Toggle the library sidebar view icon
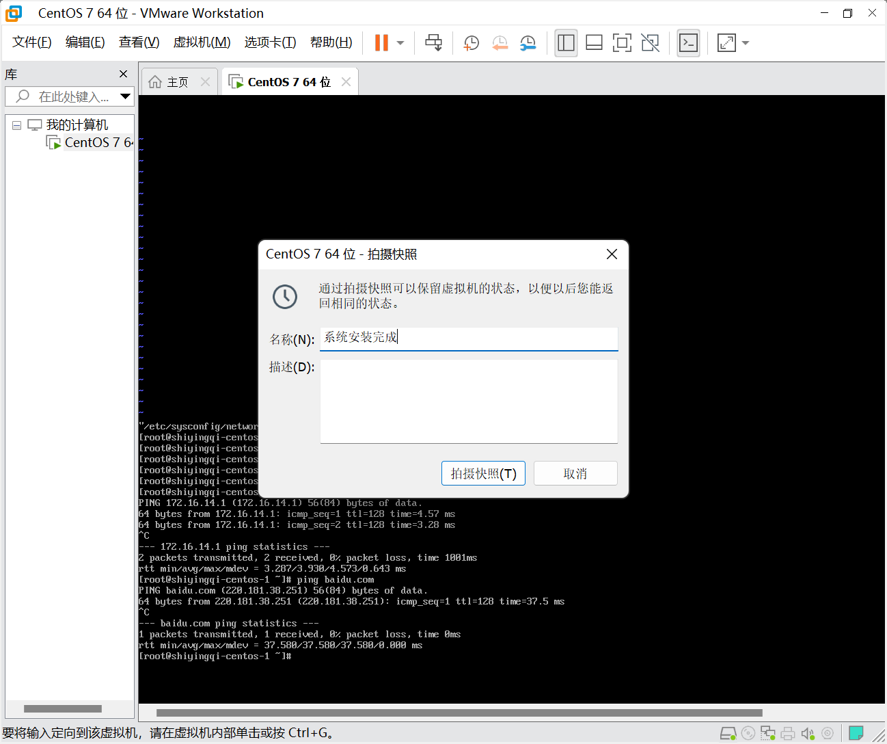887x744 pixels. coord(566,43)
